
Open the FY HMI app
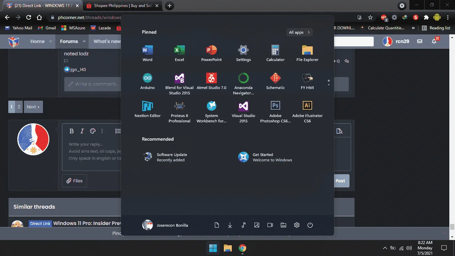(x=307, y=81)
